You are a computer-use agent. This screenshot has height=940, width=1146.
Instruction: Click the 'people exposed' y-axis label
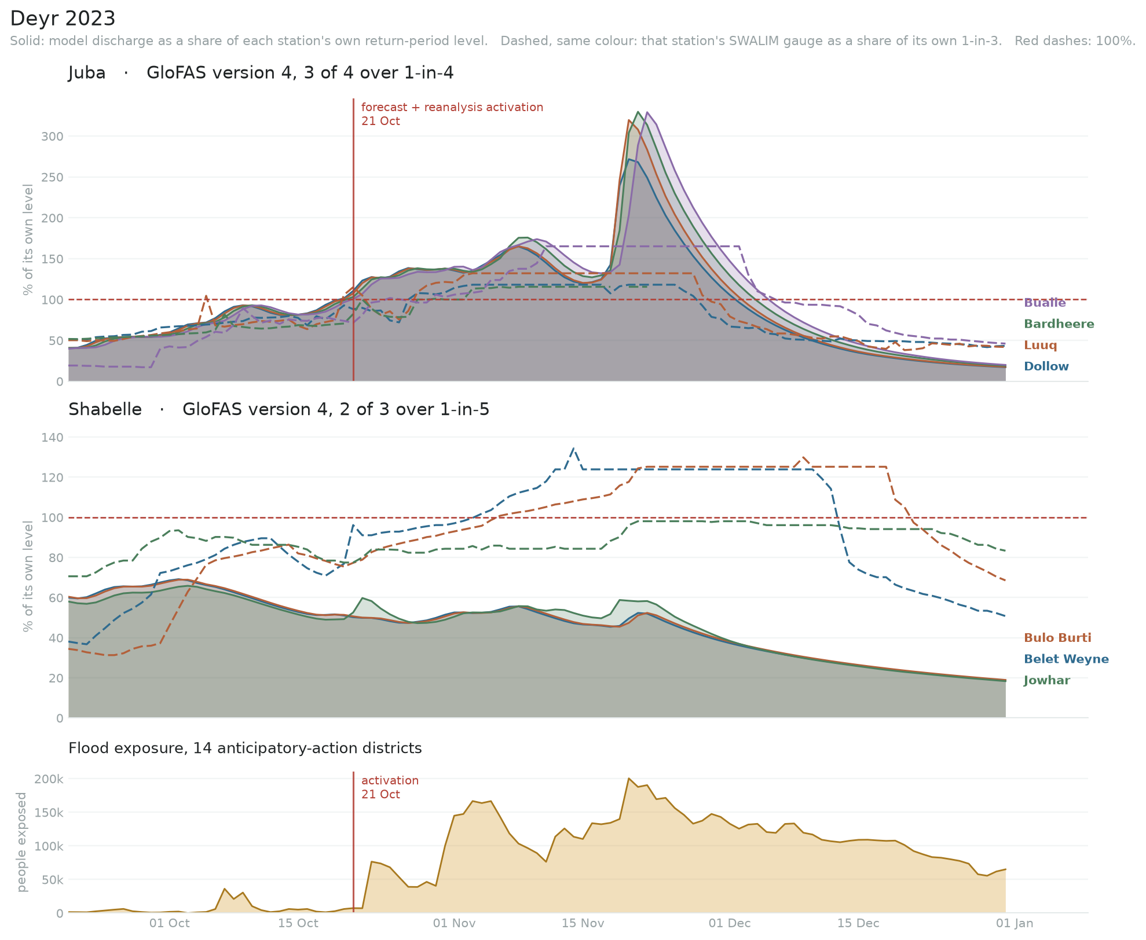click(22, 842)
